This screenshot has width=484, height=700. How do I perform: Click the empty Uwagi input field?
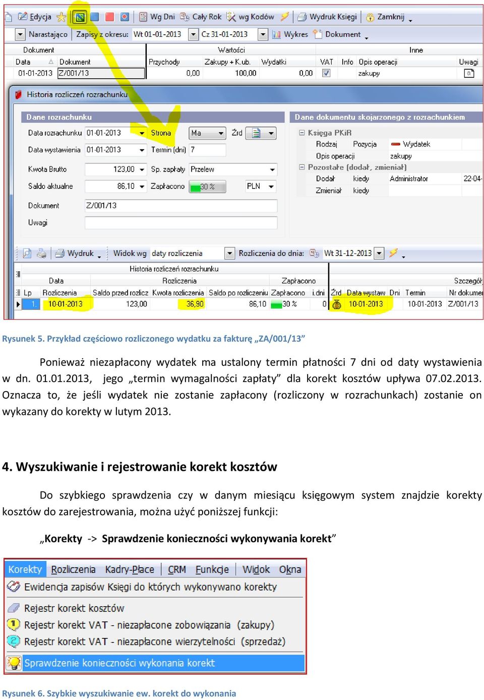pos(181,223)
